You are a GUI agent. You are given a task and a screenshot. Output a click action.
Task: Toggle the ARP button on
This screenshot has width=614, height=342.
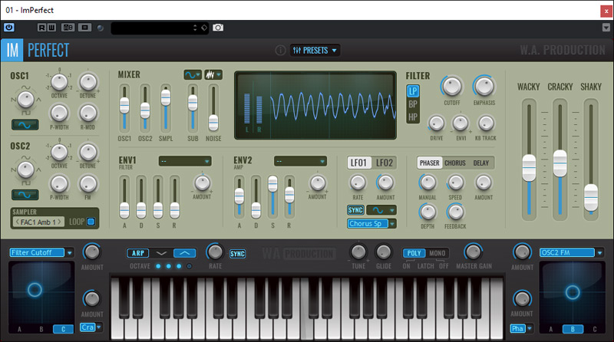click(x=138, y=253)
